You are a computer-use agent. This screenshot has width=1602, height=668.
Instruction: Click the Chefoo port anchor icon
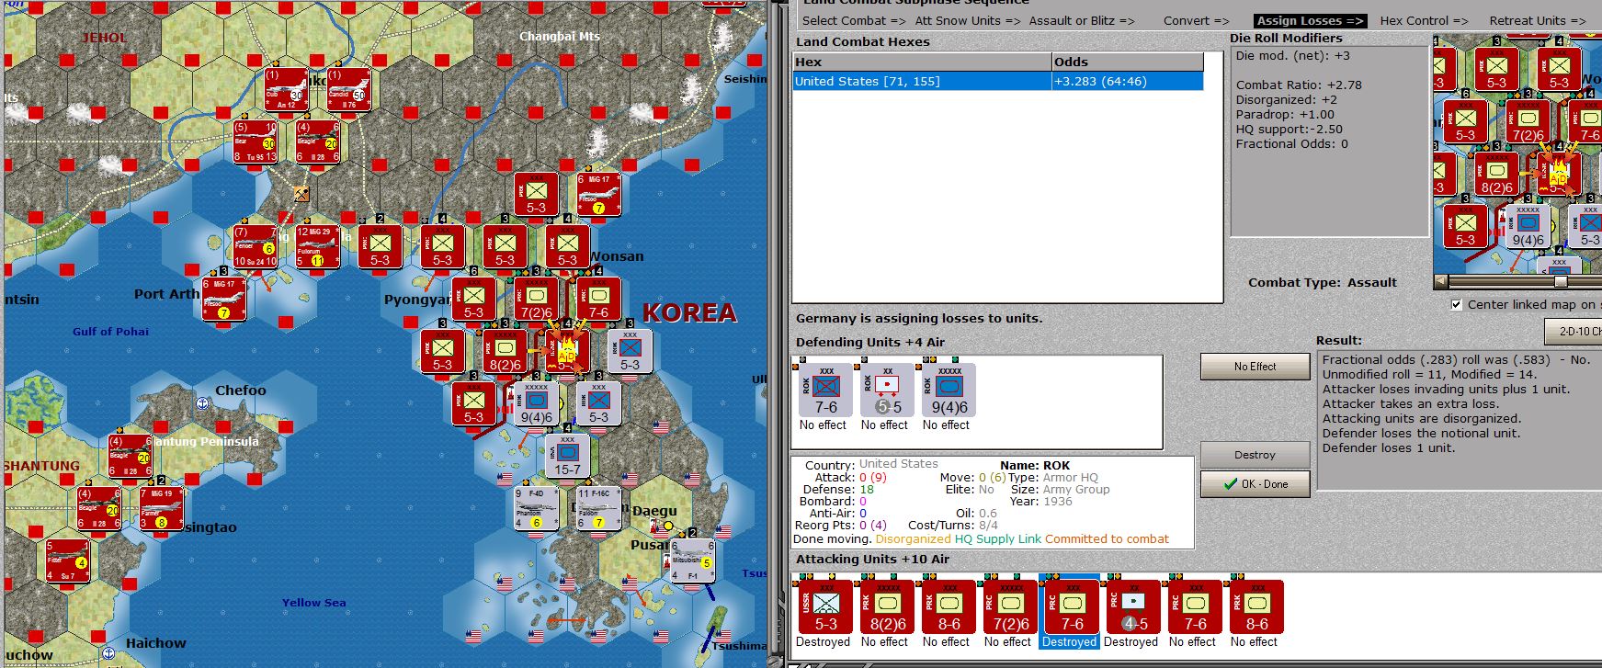[202, 403]
